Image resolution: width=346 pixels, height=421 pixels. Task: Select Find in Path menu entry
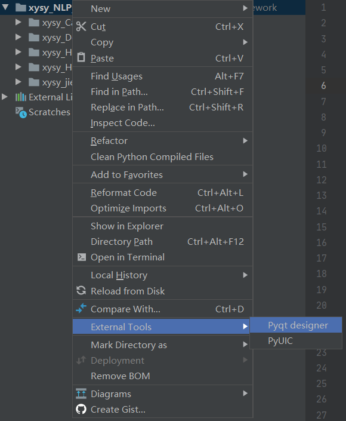tap(162, 92)
